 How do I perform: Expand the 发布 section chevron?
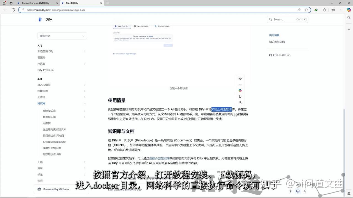coord(84,168)
